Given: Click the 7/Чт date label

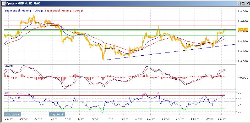Looking at the screenshot, I should (110, 119).
